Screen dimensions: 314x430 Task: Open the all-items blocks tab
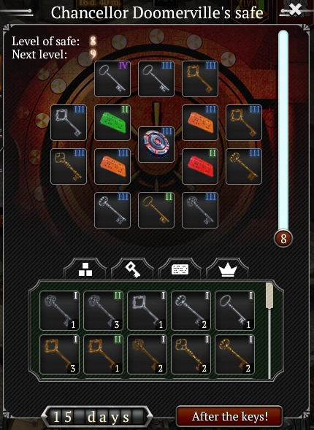coord(85,269)
